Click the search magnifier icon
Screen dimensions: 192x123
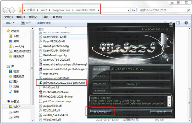click(x=188, y=10)
